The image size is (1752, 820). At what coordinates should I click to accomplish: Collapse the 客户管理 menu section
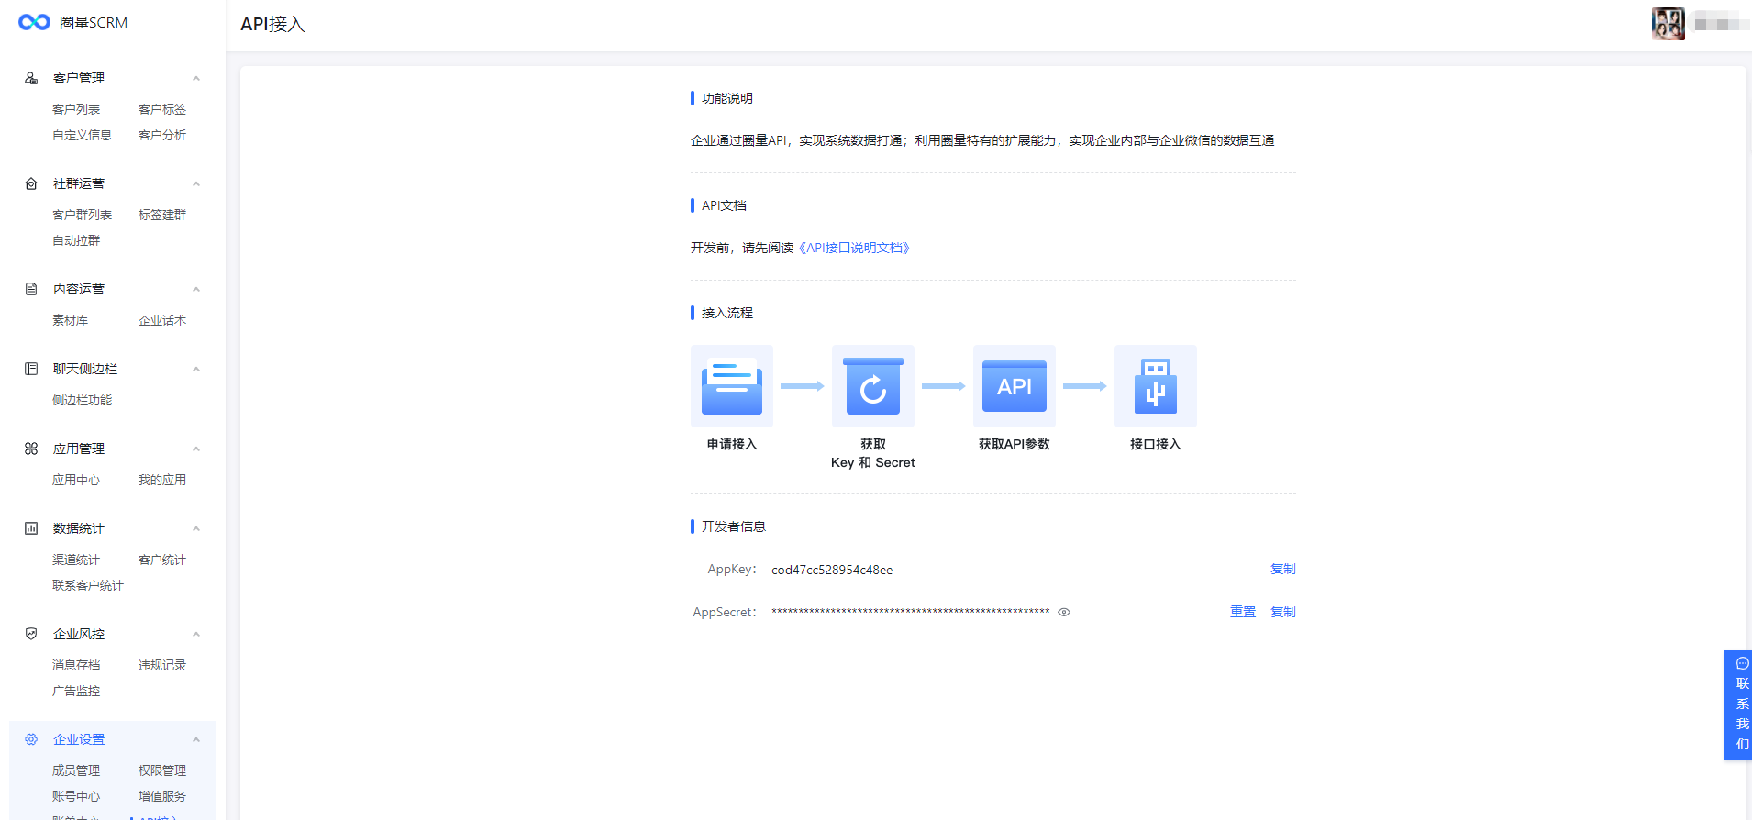196,78
